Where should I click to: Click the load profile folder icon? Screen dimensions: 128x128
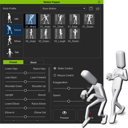pos(98,9)
